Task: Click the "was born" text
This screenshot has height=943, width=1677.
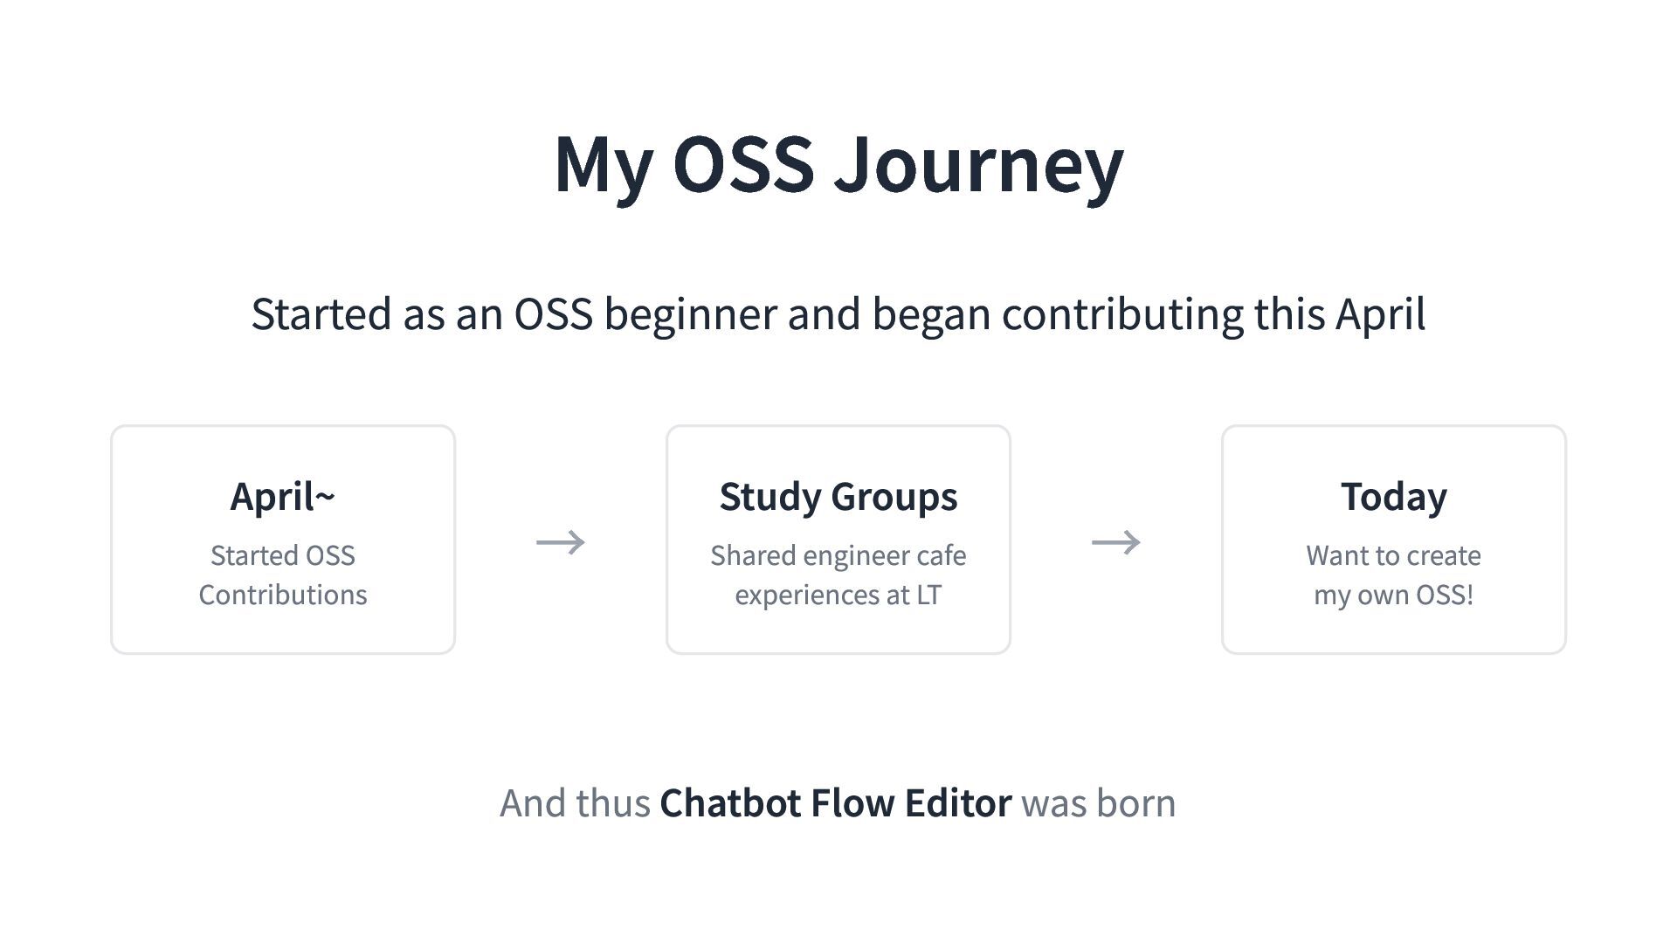Action: 1099,803
